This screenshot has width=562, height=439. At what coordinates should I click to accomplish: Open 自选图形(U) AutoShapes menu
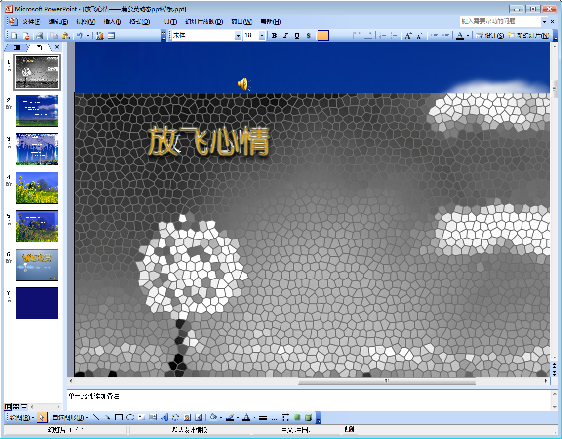tap(70, 417)
